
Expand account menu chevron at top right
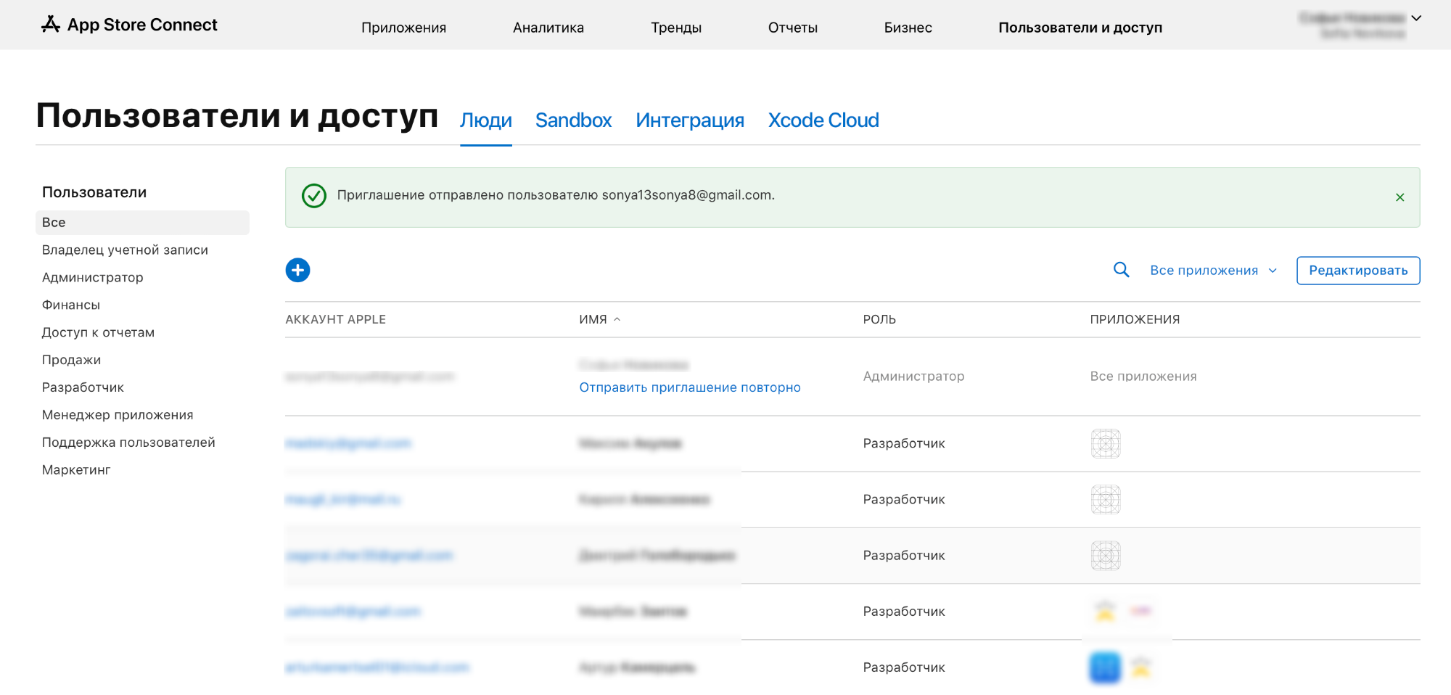pyautogui.click(x=1416, y=18)
